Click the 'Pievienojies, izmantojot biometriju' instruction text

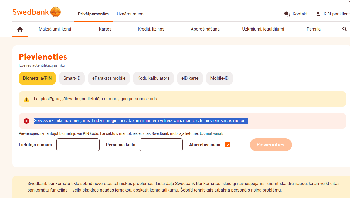pos(109,133)
